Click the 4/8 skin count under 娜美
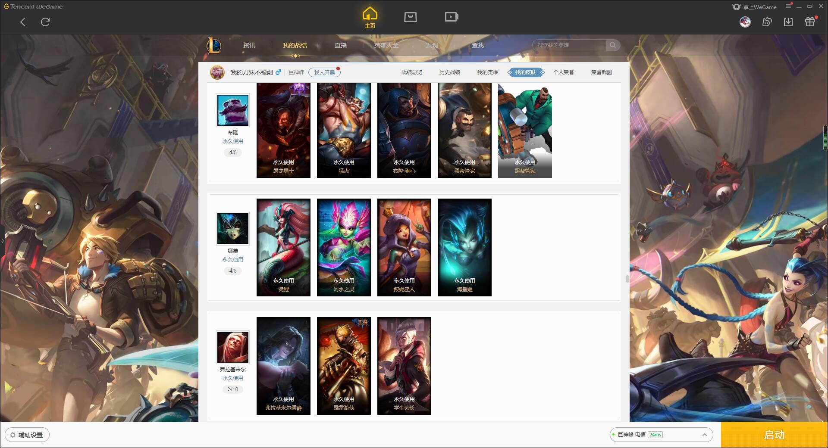828x448 pixels. coord(233,271)
